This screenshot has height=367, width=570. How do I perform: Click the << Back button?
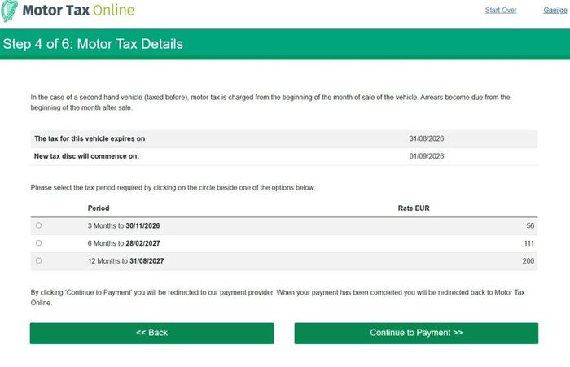click(x=151, y=333)
